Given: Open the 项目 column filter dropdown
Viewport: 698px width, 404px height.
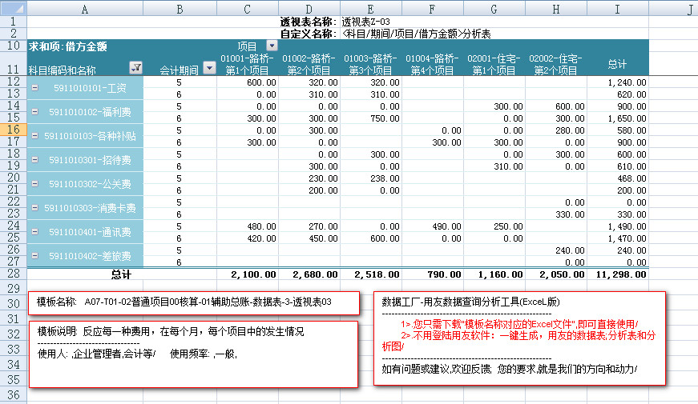Looking at the screenshot, I should click(x=271, y=46).
